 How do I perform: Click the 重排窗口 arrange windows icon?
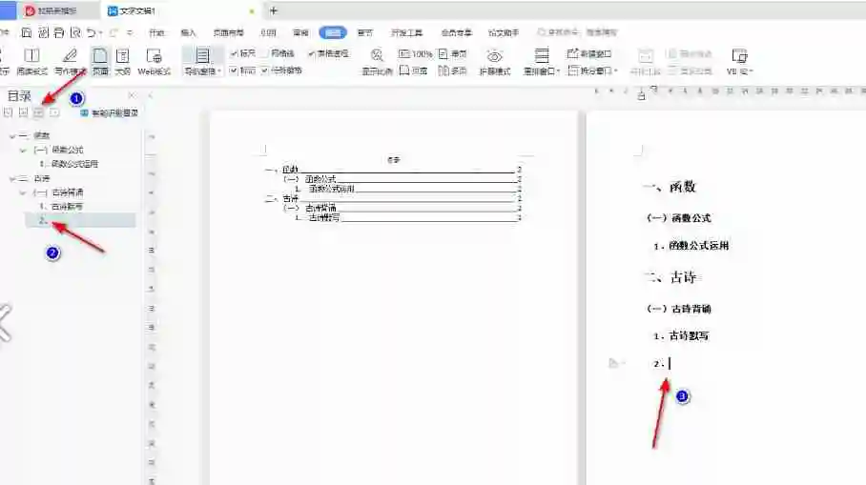542,55
